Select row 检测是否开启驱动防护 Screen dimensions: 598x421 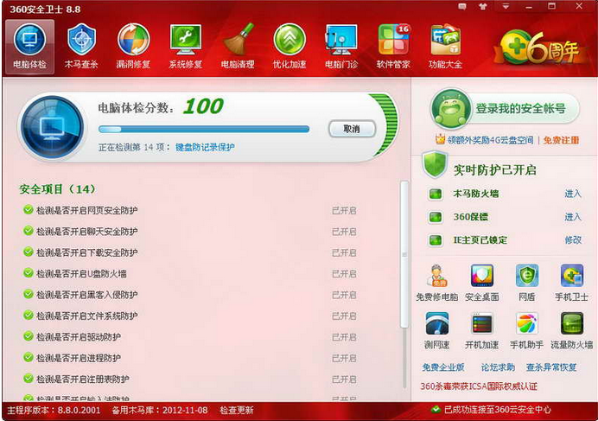[x=189, y=337]
